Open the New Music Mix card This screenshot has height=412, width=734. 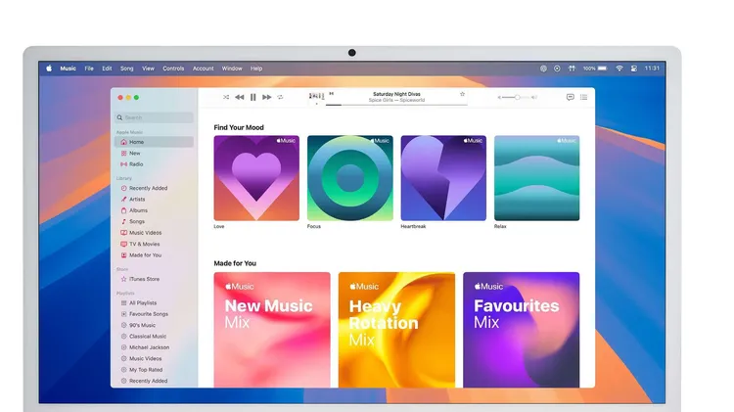click(x=272, y=330)
